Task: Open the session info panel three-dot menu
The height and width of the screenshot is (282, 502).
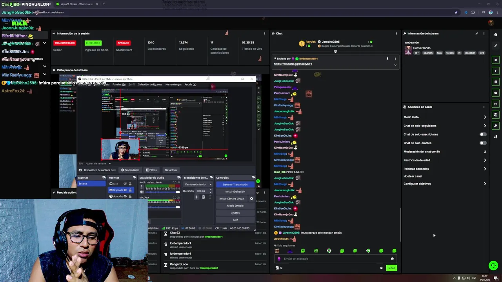Action: pos(264,33)
